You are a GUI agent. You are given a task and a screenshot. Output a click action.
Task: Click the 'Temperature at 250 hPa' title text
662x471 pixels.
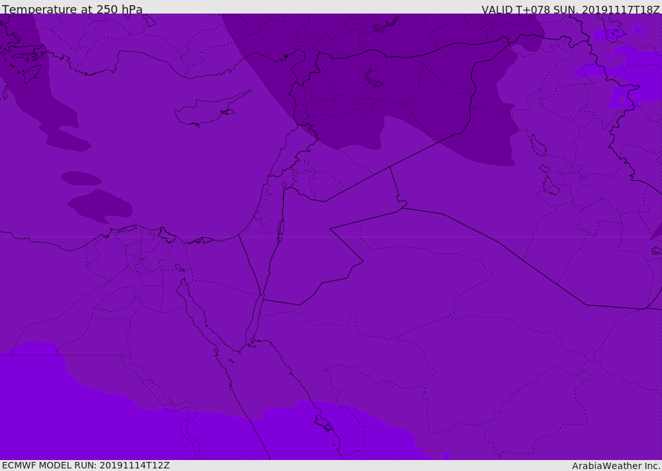72,9
